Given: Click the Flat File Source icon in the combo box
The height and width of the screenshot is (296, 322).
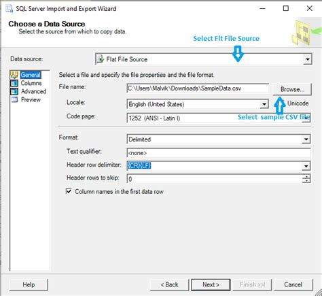Looking at the screenshot, I should pyautogui.click(x=101, y=59).
